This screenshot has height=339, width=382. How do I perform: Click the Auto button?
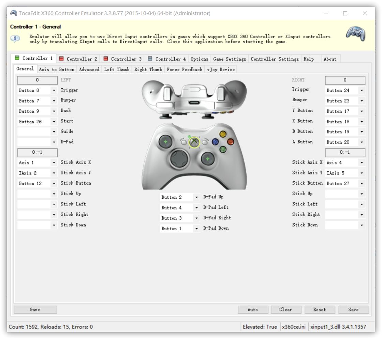pos(253,310)
